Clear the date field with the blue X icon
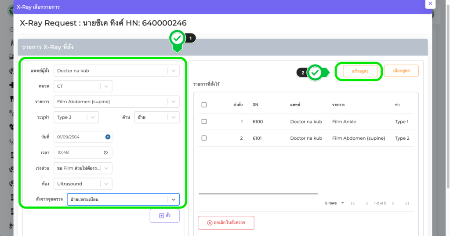The image size is (450, 236). 108,137
